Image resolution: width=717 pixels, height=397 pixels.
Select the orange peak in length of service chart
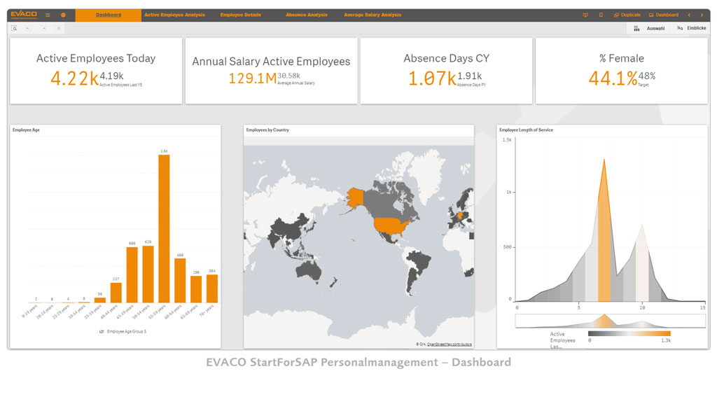(x=604, y=238)
